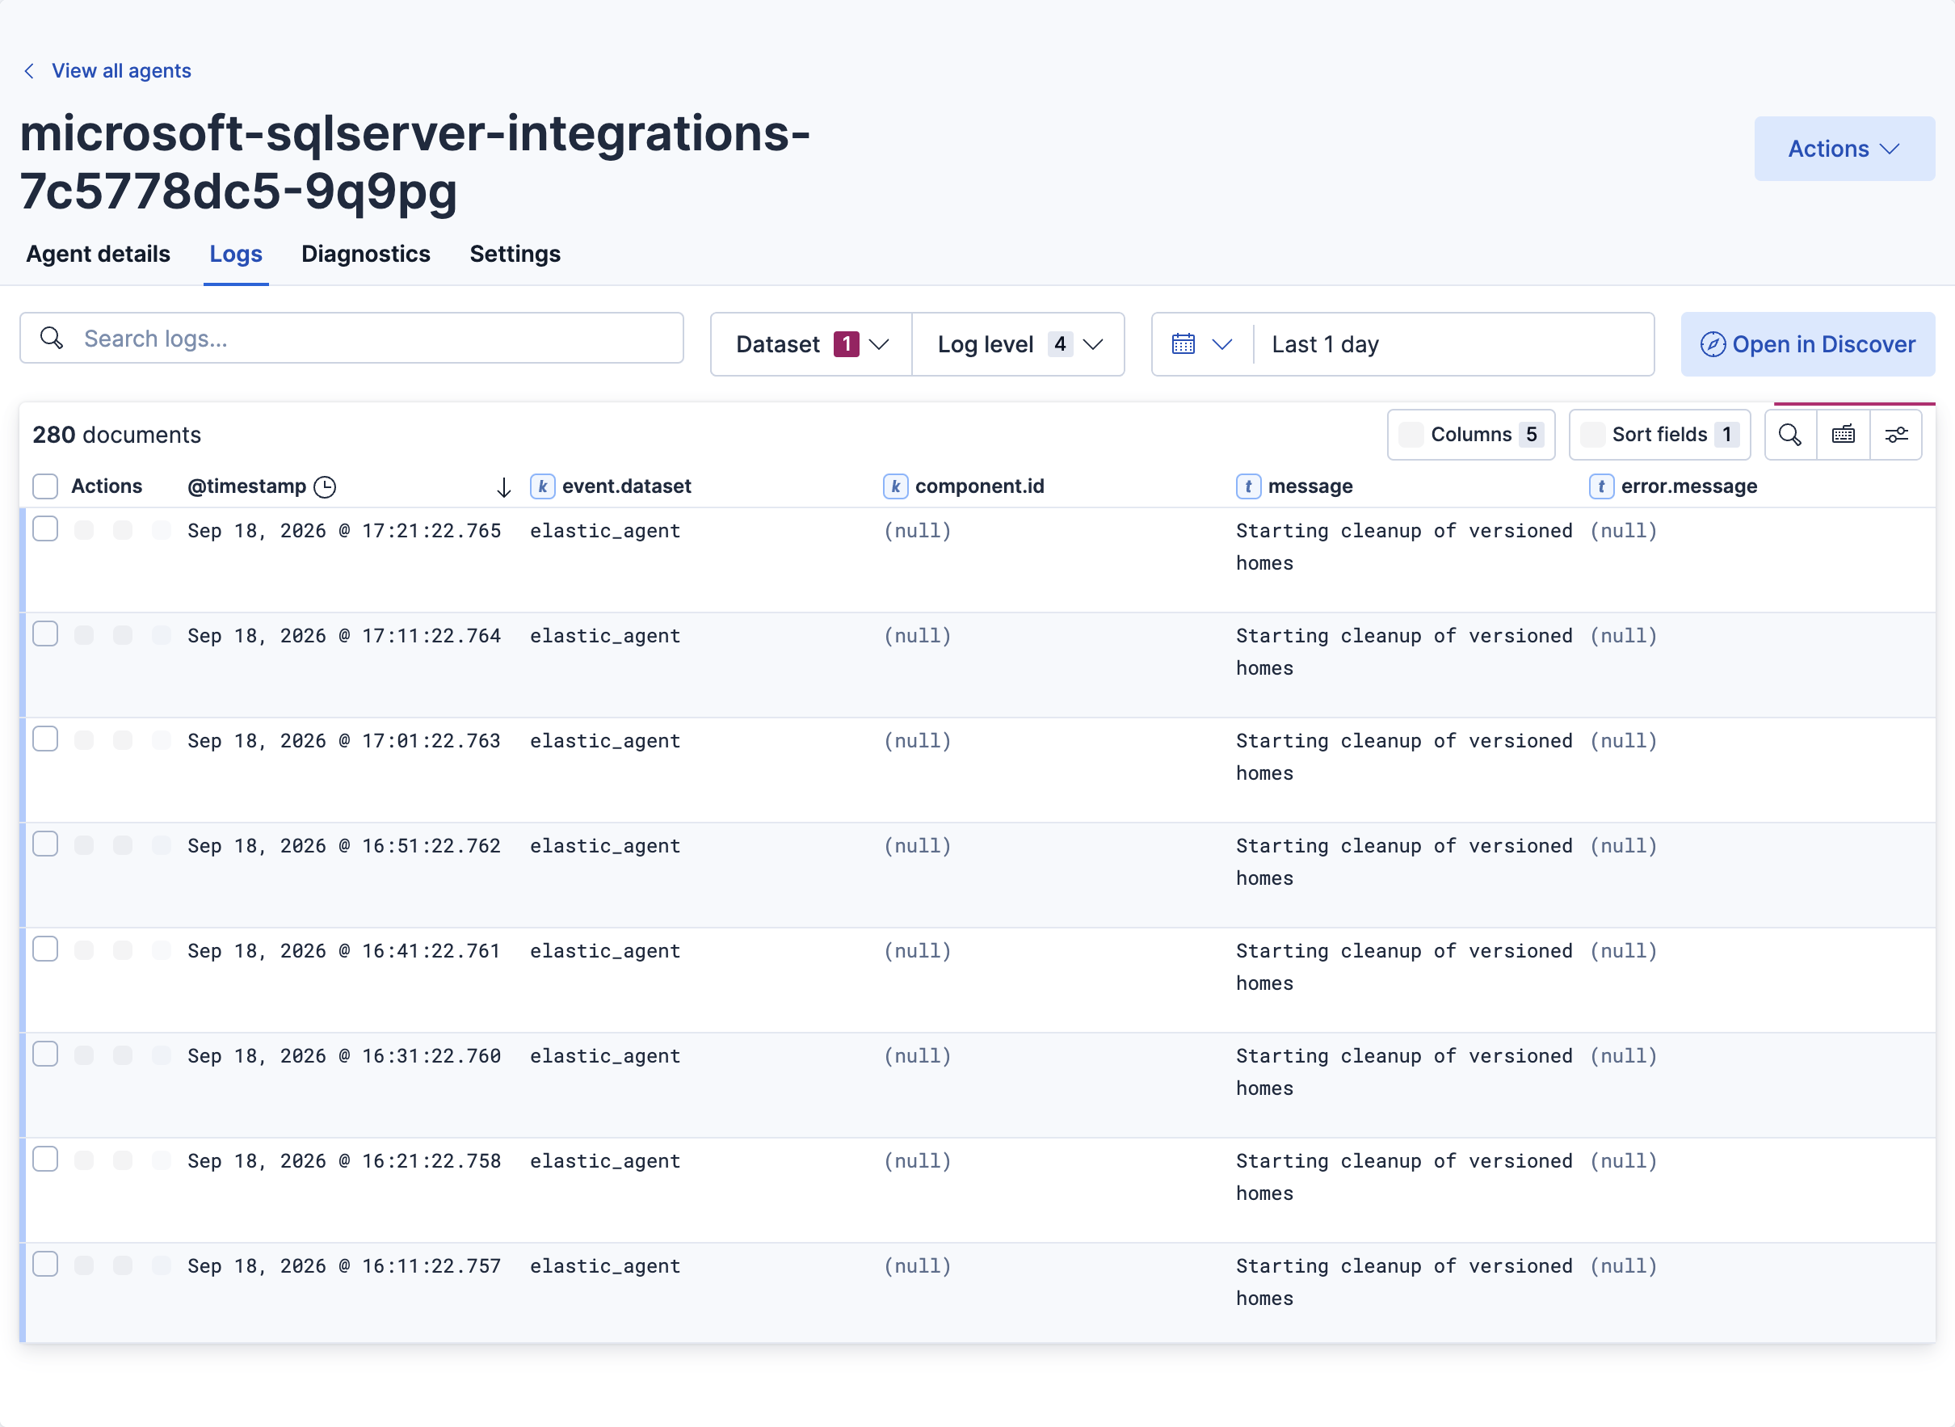The width and height of the screenshot is (1955, 1427).
Task: Open keyboard shortcuts icon in table toolbar
Action: click(1843, 435)
